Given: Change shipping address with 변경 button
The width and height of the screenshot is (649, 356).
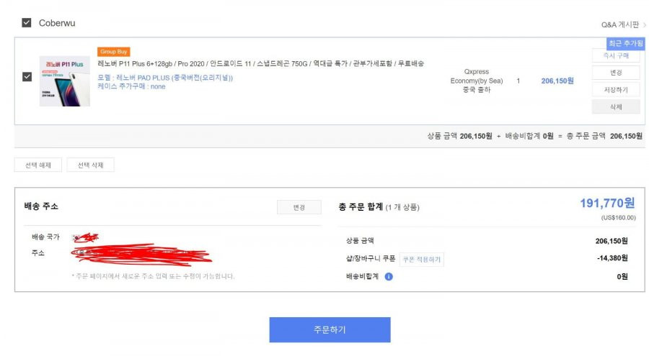Looking at the screenshot, I should click(x=299, y=207).
